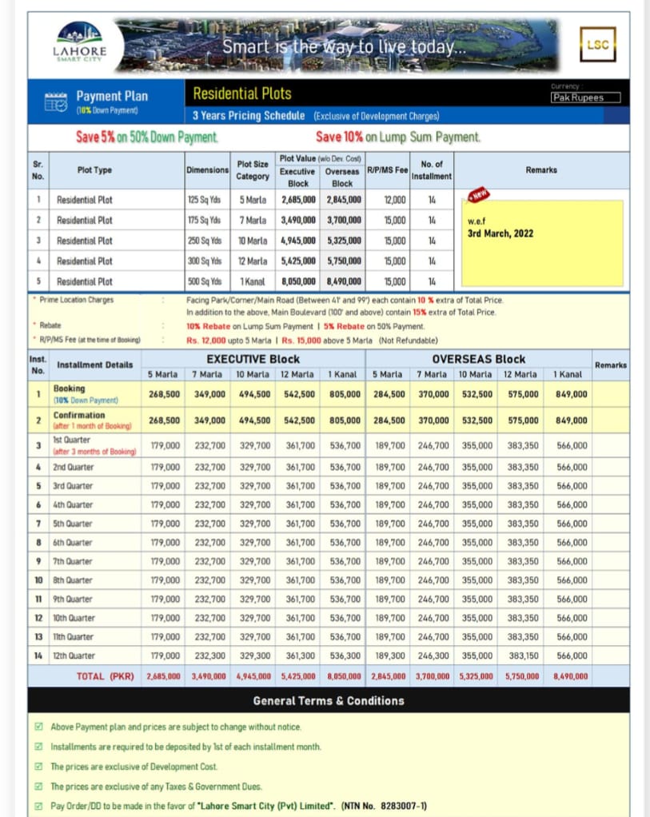Tick the checkbox for price change notice

click(x=39, y=727)
